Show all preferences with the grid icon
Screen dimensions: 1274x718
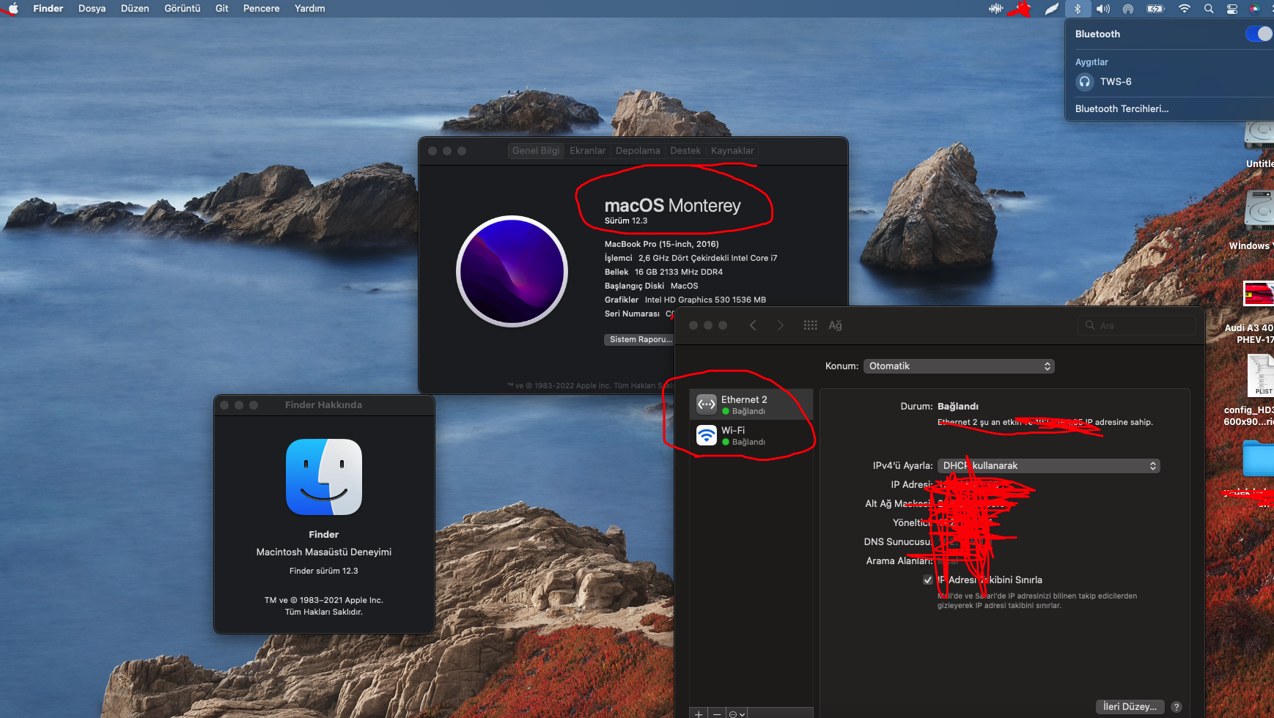810,325
